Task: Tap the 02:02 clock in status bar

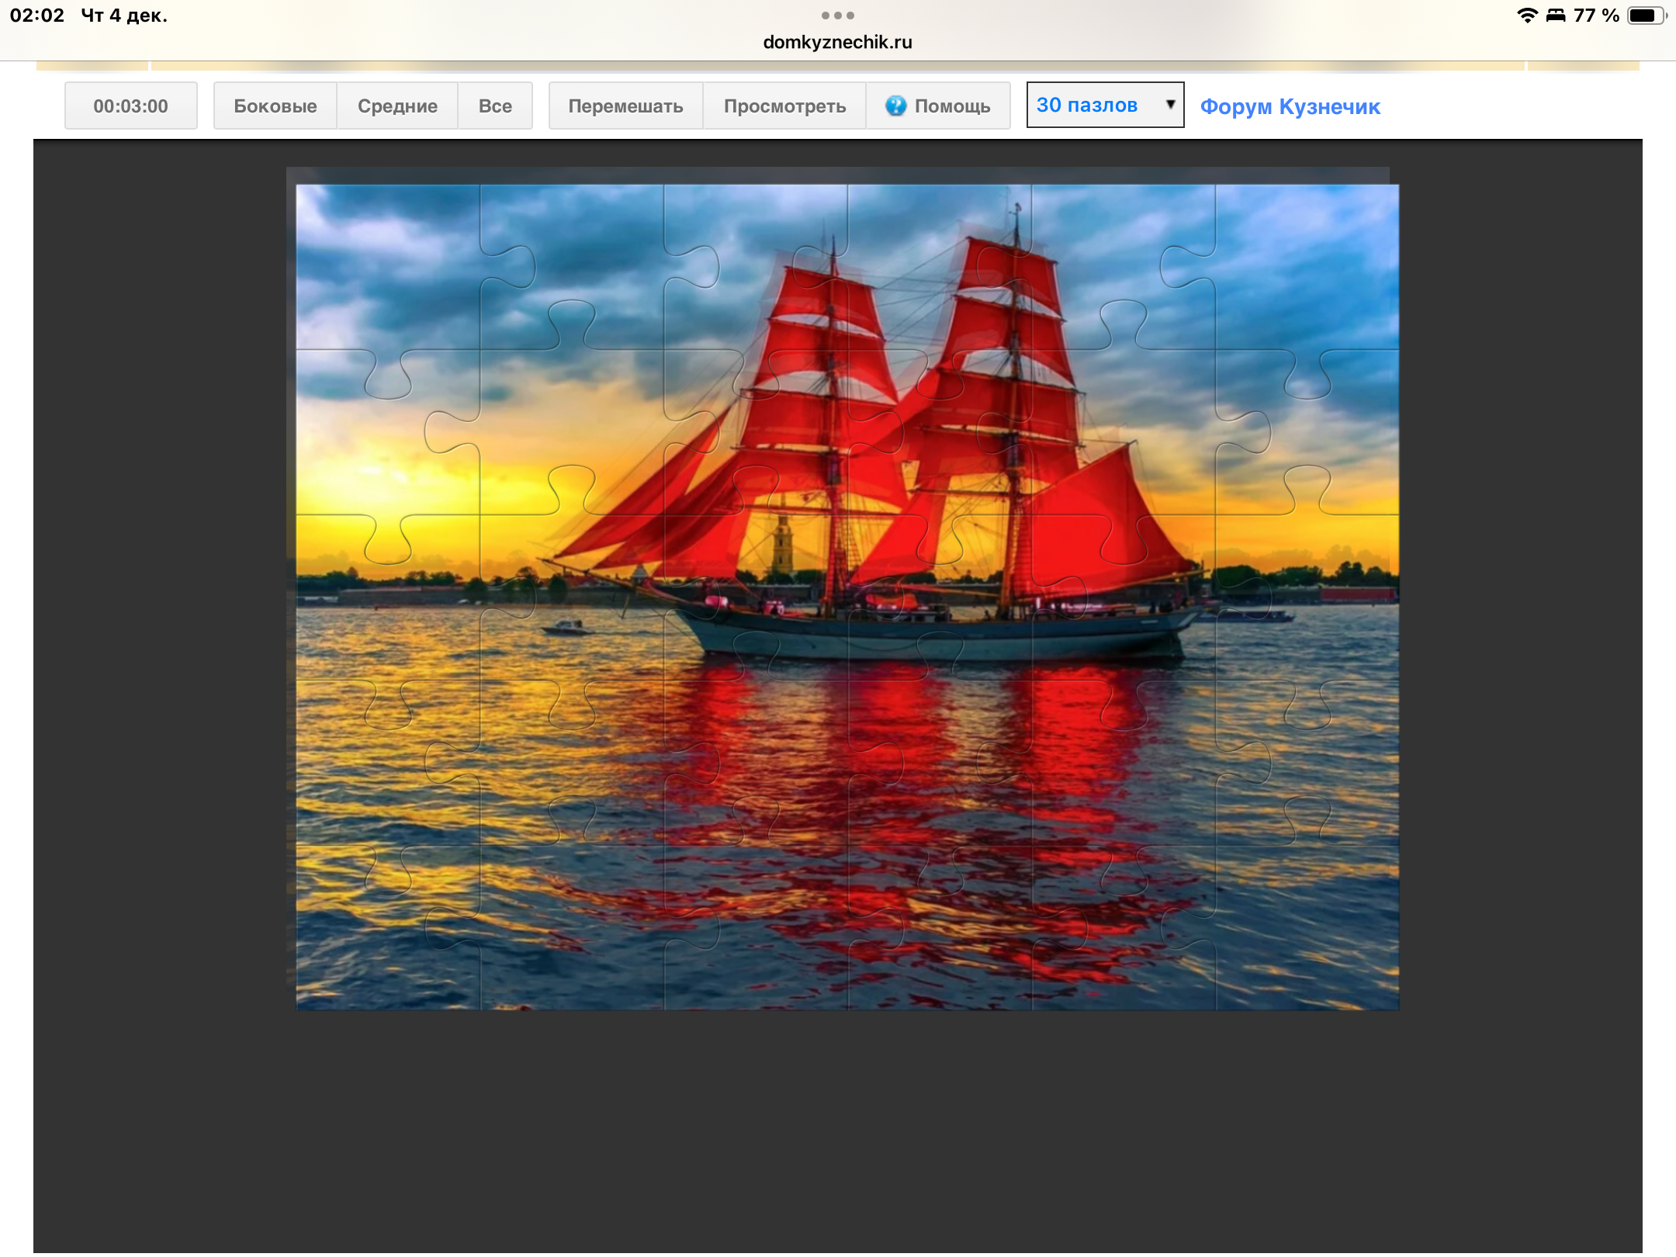Action: 36,16
